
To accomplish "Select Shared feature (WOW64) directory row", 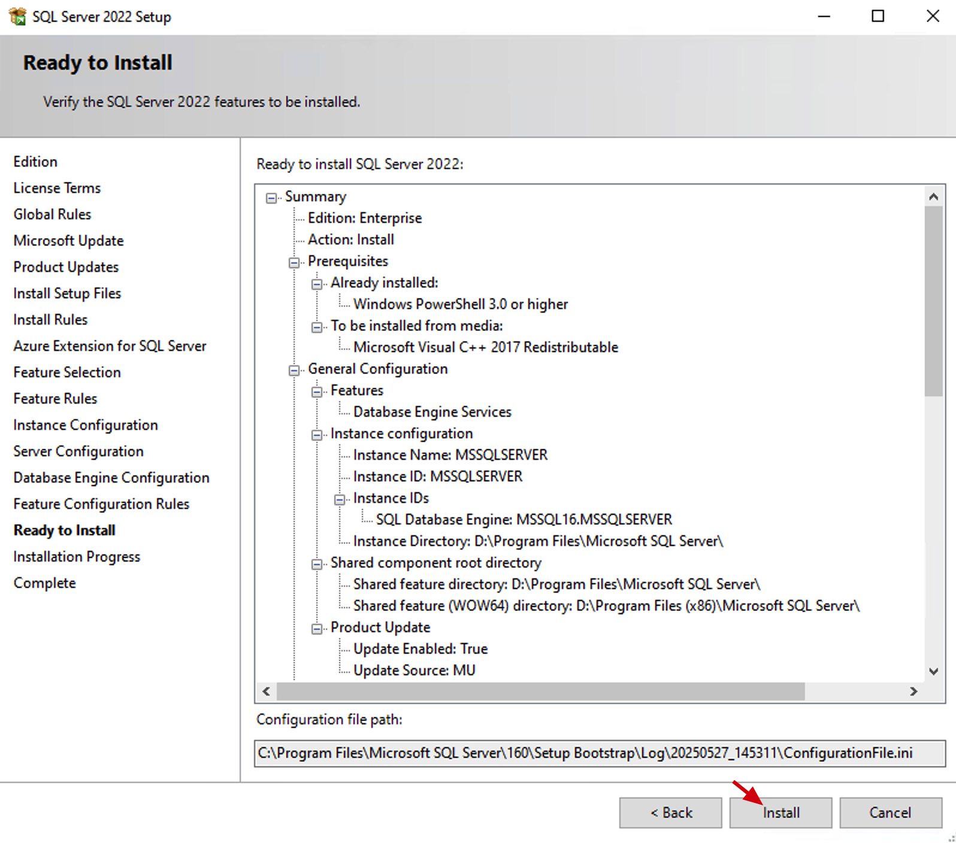I will coord(607,606).
